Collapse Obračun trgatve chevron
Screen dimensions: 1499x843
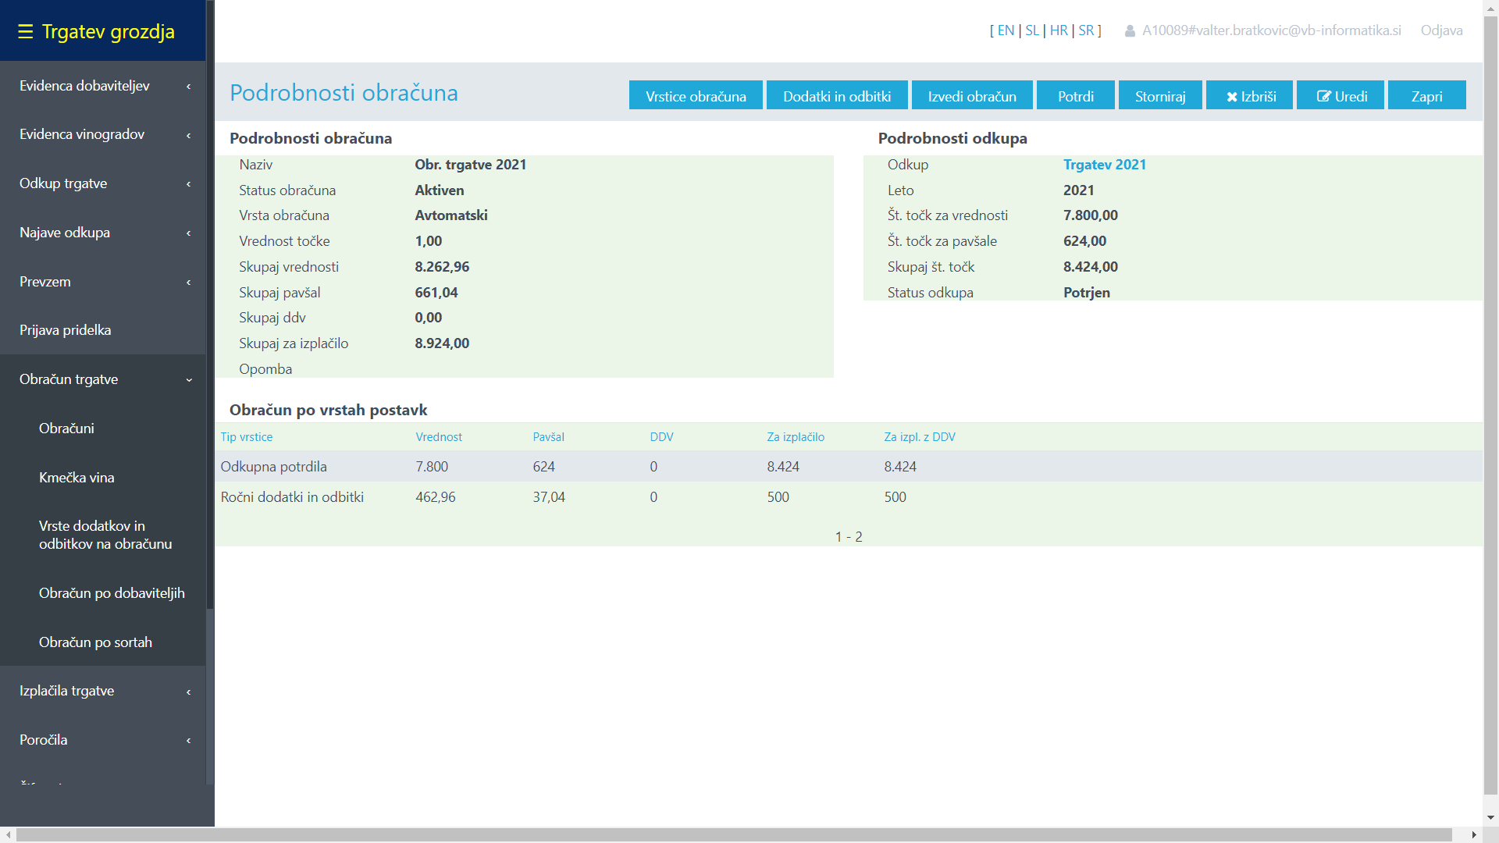tap(188, 380)
